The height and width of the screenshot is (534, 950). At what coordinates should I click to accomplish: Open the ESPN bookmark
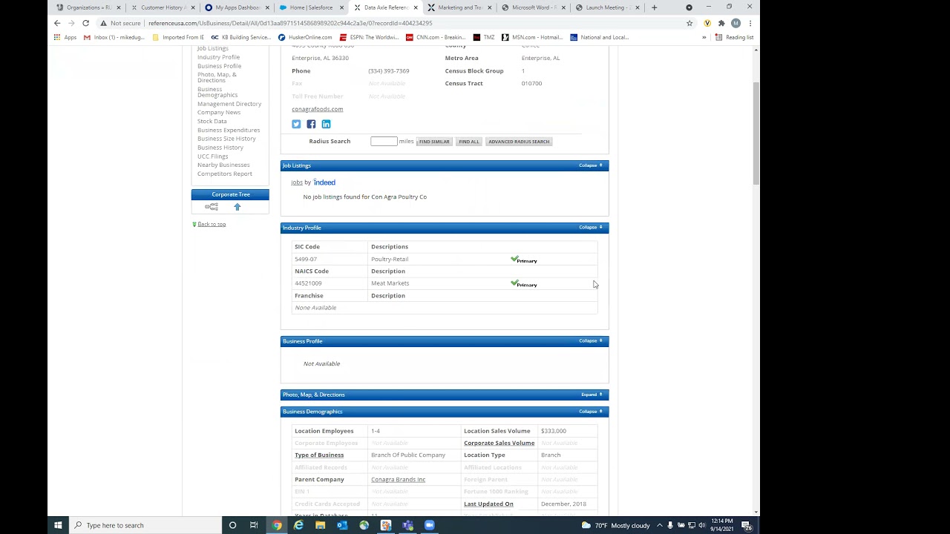(x=369, y=37)
